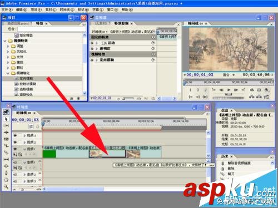Click the Lift button in monitor
Viewport: 278px width, 208px height.
252,97
